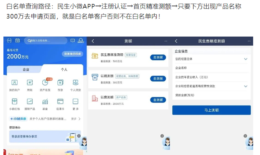260x155 pixels.
Task: Open the 基金 fund icon
Action: pyautogui.click(x=45, y=102)
